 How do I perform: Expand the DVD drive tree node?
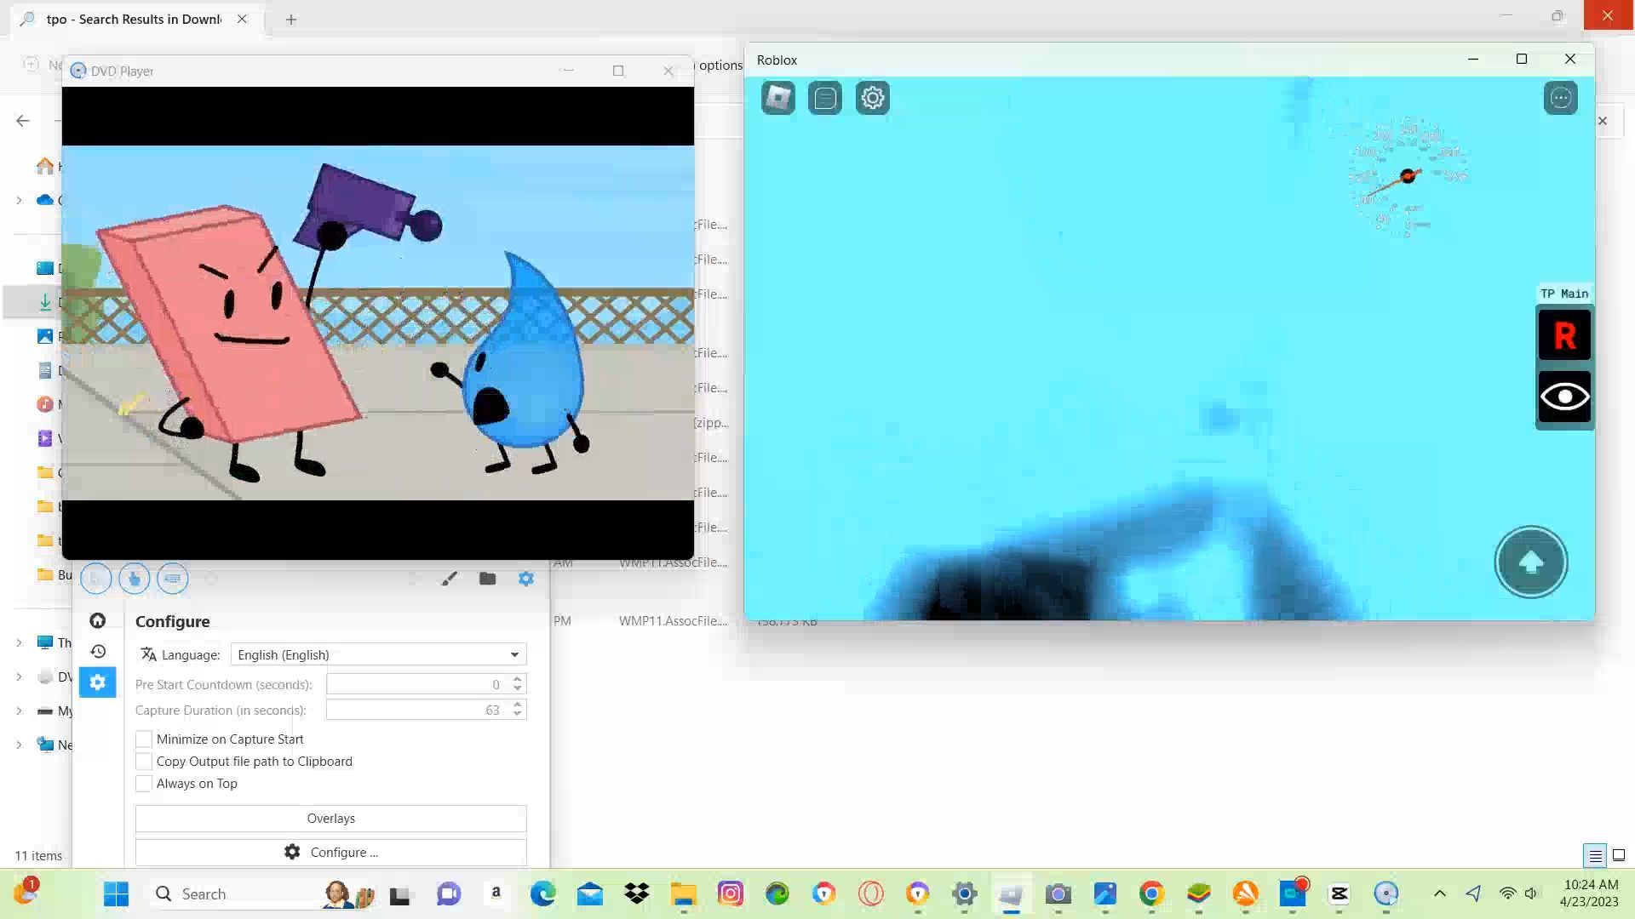click(19, 676)
